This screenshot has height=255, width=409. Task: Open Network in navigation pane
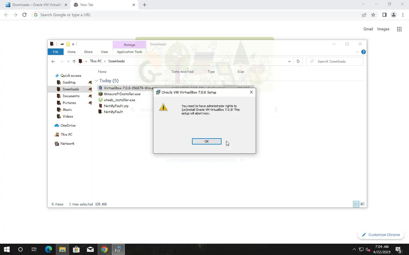pyautogui.click(x=67, y=144)
